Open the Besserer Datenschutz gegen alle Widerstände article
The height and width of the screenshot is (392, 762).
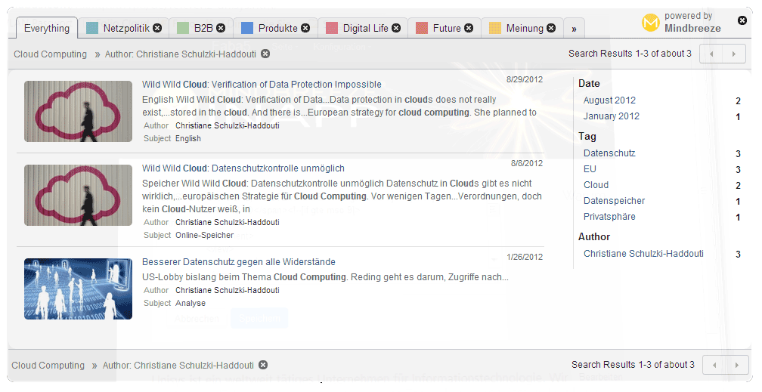[x=238, y=262]
